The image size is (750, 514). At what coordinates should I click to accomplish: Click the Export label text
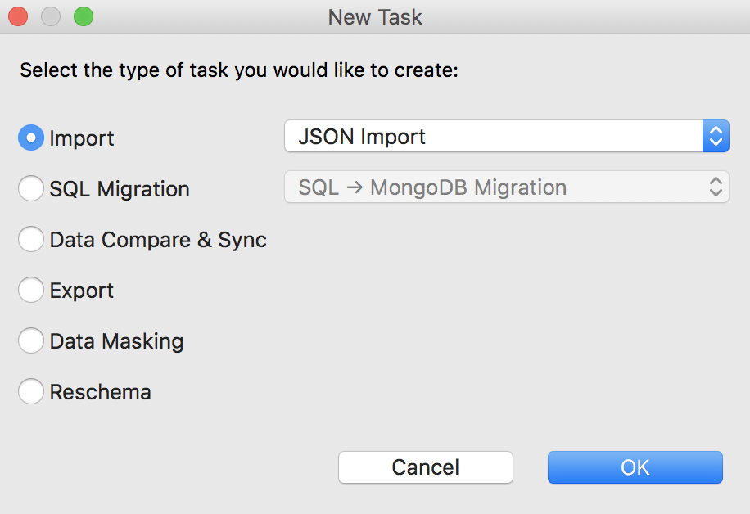coord(82,291)
